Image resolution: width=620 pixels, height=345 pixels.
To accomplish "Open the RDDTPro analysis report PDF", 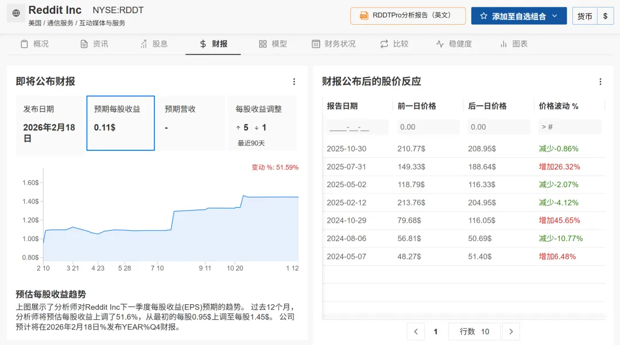I will coord(408,16).
